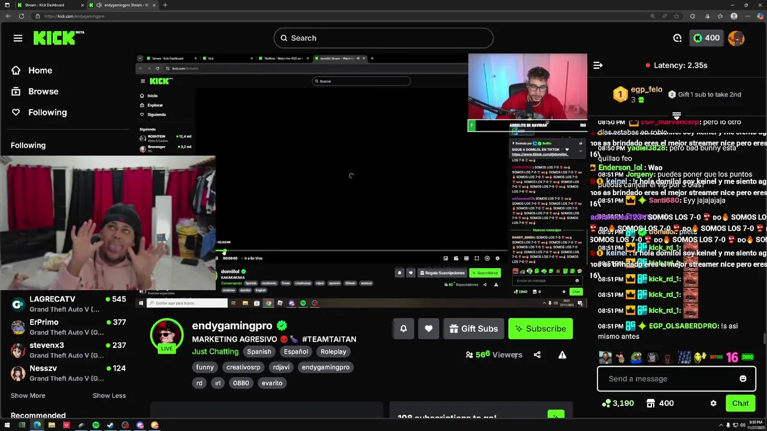Select the creativosrp tag
The image size is (767, 431).
[x=243, y=367]
